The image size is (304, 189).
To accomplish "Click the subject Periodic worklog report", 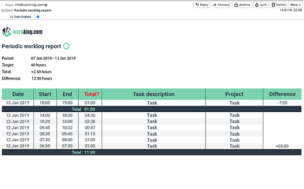I will (x=33, y=11).
